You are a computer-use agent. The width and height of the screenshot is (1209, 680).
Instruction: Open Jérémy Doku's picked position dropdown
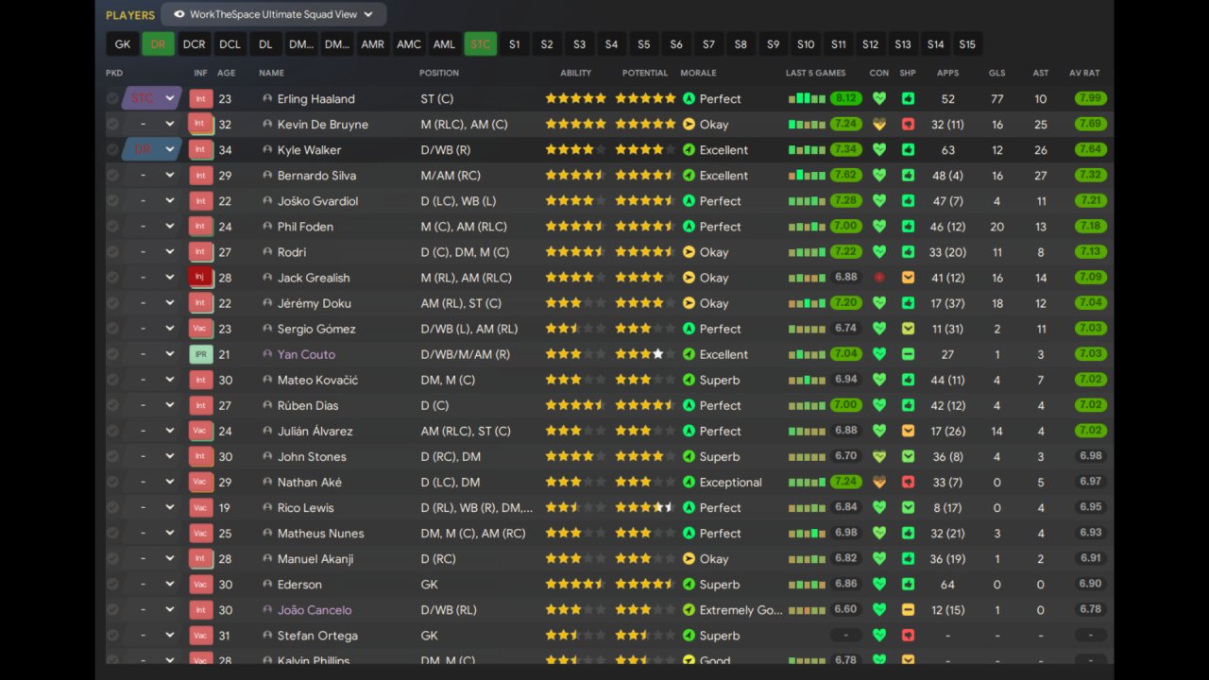[x=152, y=303]
